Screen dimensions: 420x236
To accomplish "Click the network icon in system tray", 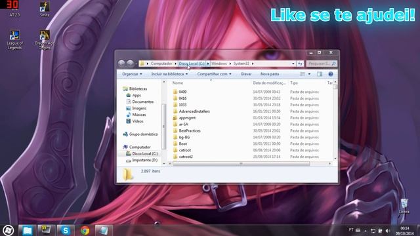I will point(373,231).
